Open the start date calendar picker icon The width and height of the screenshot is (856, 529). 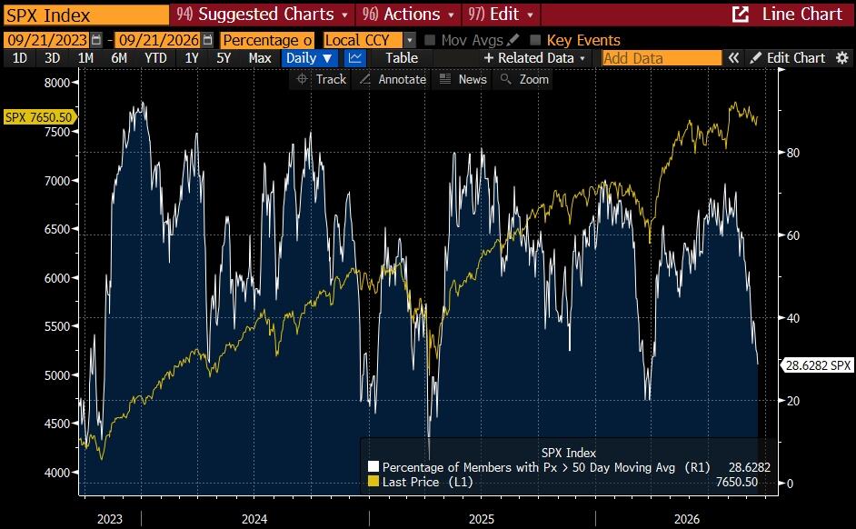click(x=96, y=40)
